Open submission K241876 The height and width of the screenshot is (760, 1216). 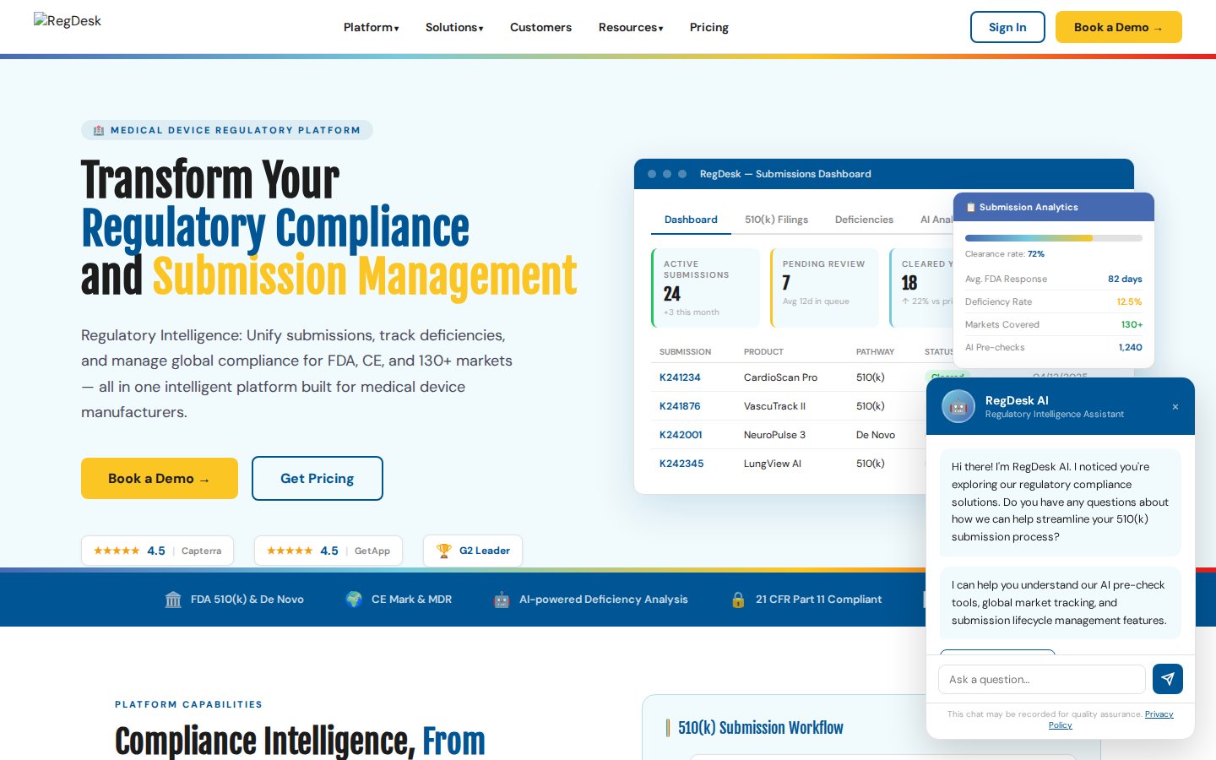pos(680,406)
